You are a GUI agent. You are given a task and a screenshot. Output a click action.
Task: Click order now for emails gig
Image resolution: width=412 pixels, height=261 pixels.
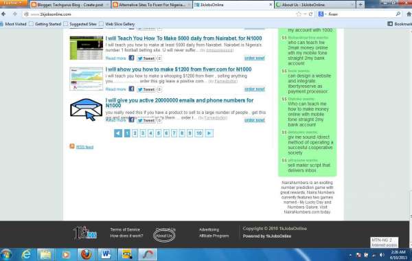[254, 120]
